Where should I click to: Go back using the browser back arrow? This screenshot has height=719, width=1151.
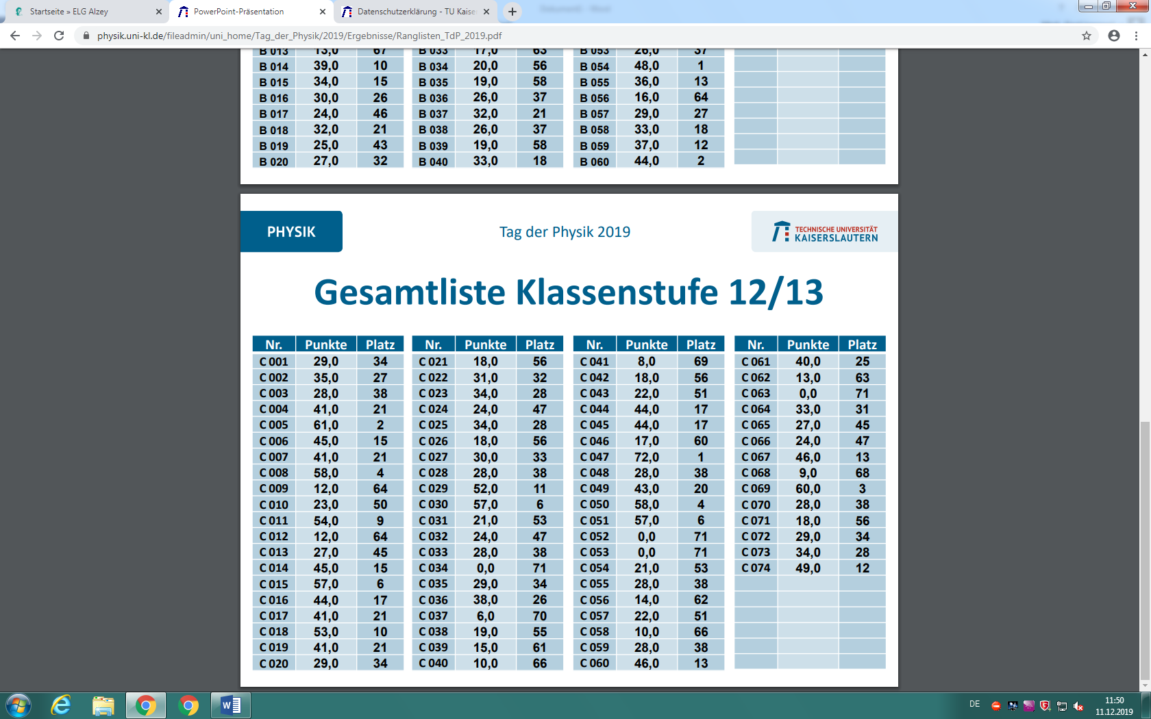[15, 36]
